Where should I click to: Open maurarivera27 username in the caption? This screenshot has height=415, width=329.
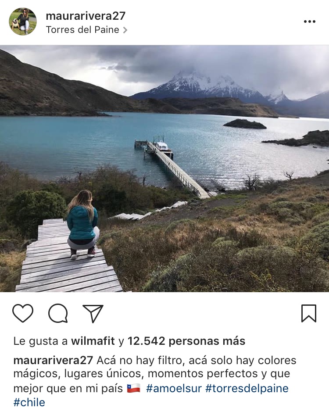point(53,360)
